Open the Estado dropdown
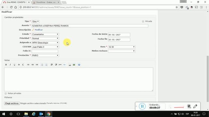This screenshot has width=209, height=117. click(x=45, y=34)
